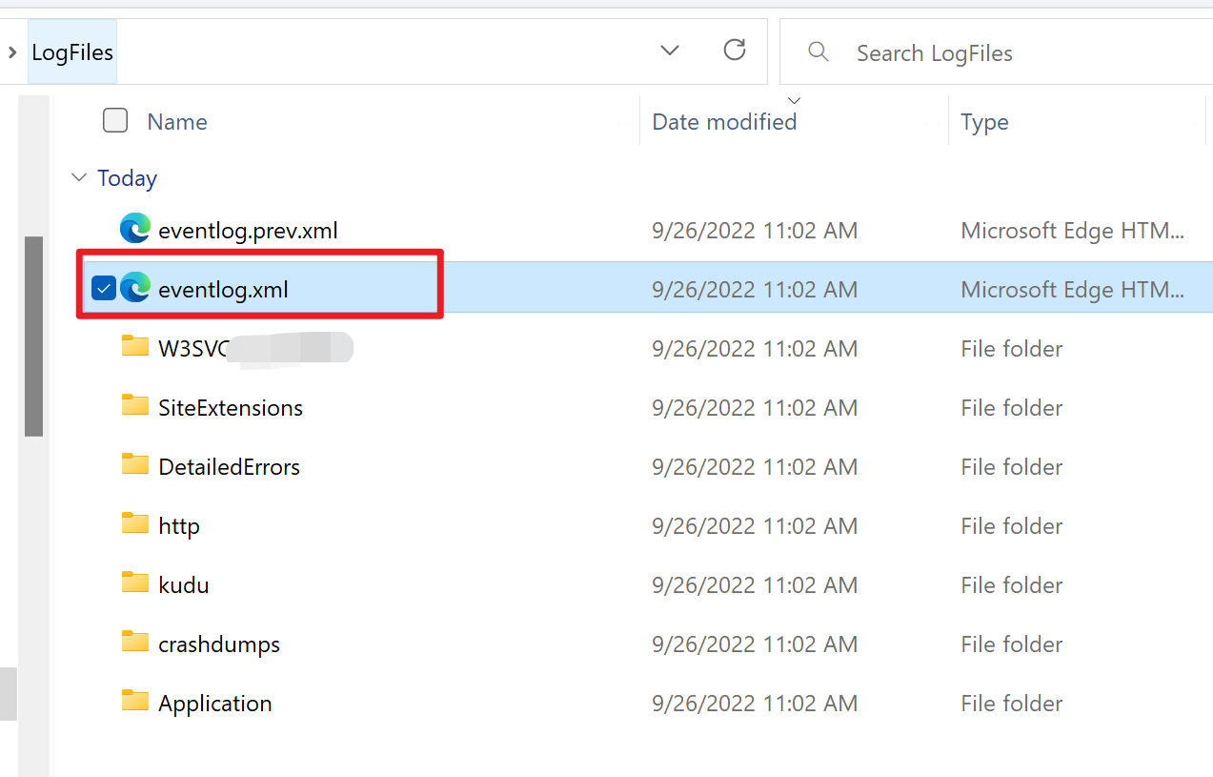The image size is (1213, 777).
Task: Uncheck the eventlog.xml file checkbox
Action: click(103, 288)
